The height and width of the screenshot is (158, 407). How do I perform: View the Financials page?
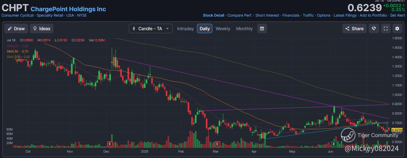[x=291, y=15]
